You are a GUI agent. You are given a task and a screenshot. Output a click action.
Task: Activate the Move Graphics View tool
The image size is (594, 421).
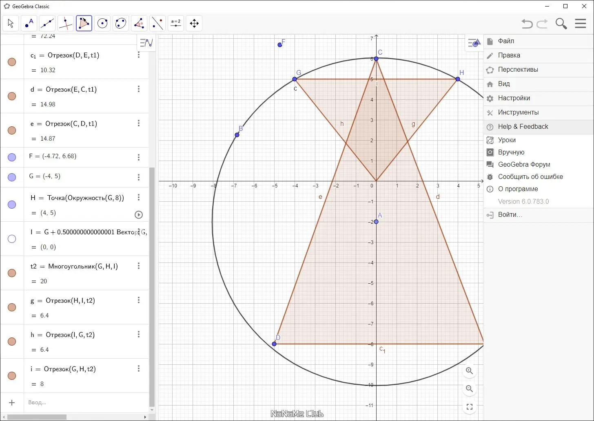coord(194,23)
